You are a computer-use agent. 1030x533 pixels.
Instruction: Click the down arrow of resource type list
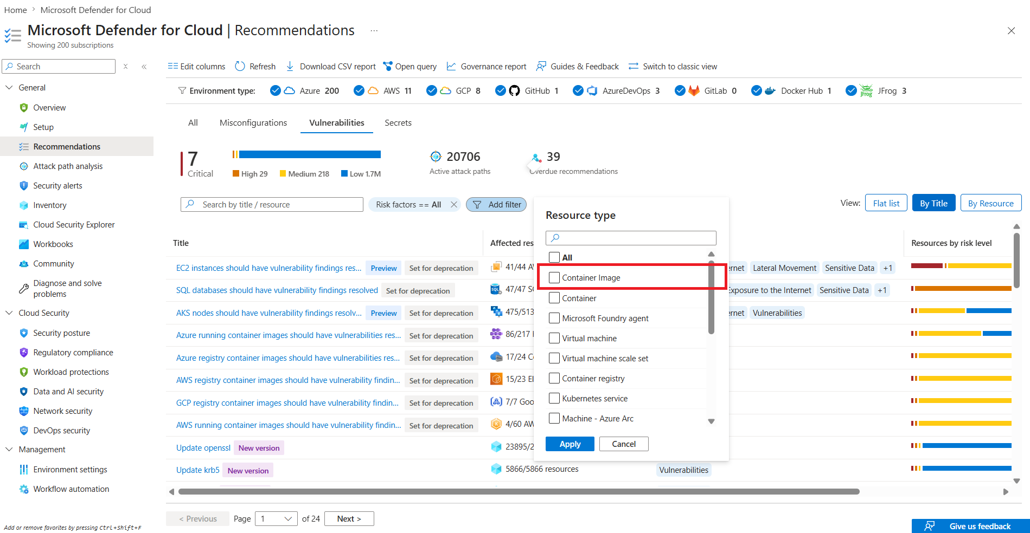711,421
